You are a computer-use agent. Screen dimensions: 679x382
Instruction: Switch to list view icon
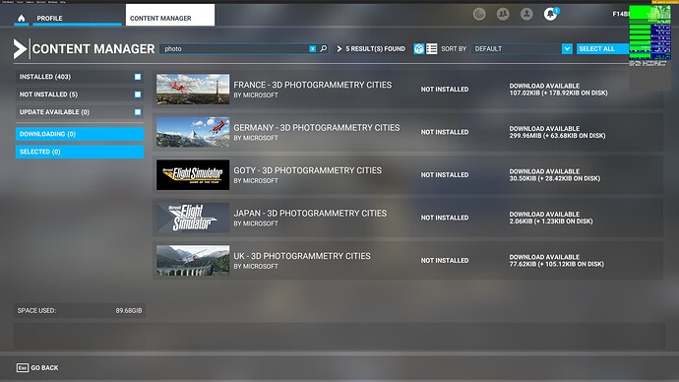[431, 49]
